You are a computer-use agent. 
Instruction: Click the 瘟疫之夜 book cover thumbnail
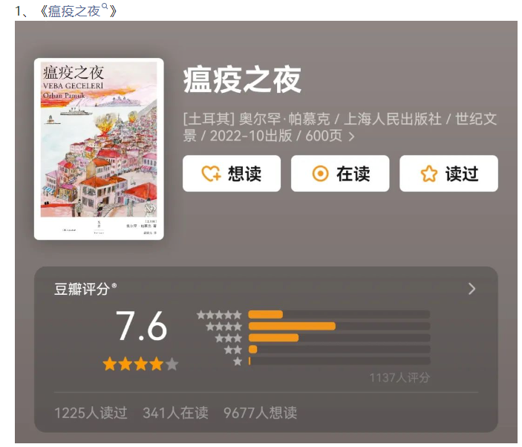[x=99, y=149]
